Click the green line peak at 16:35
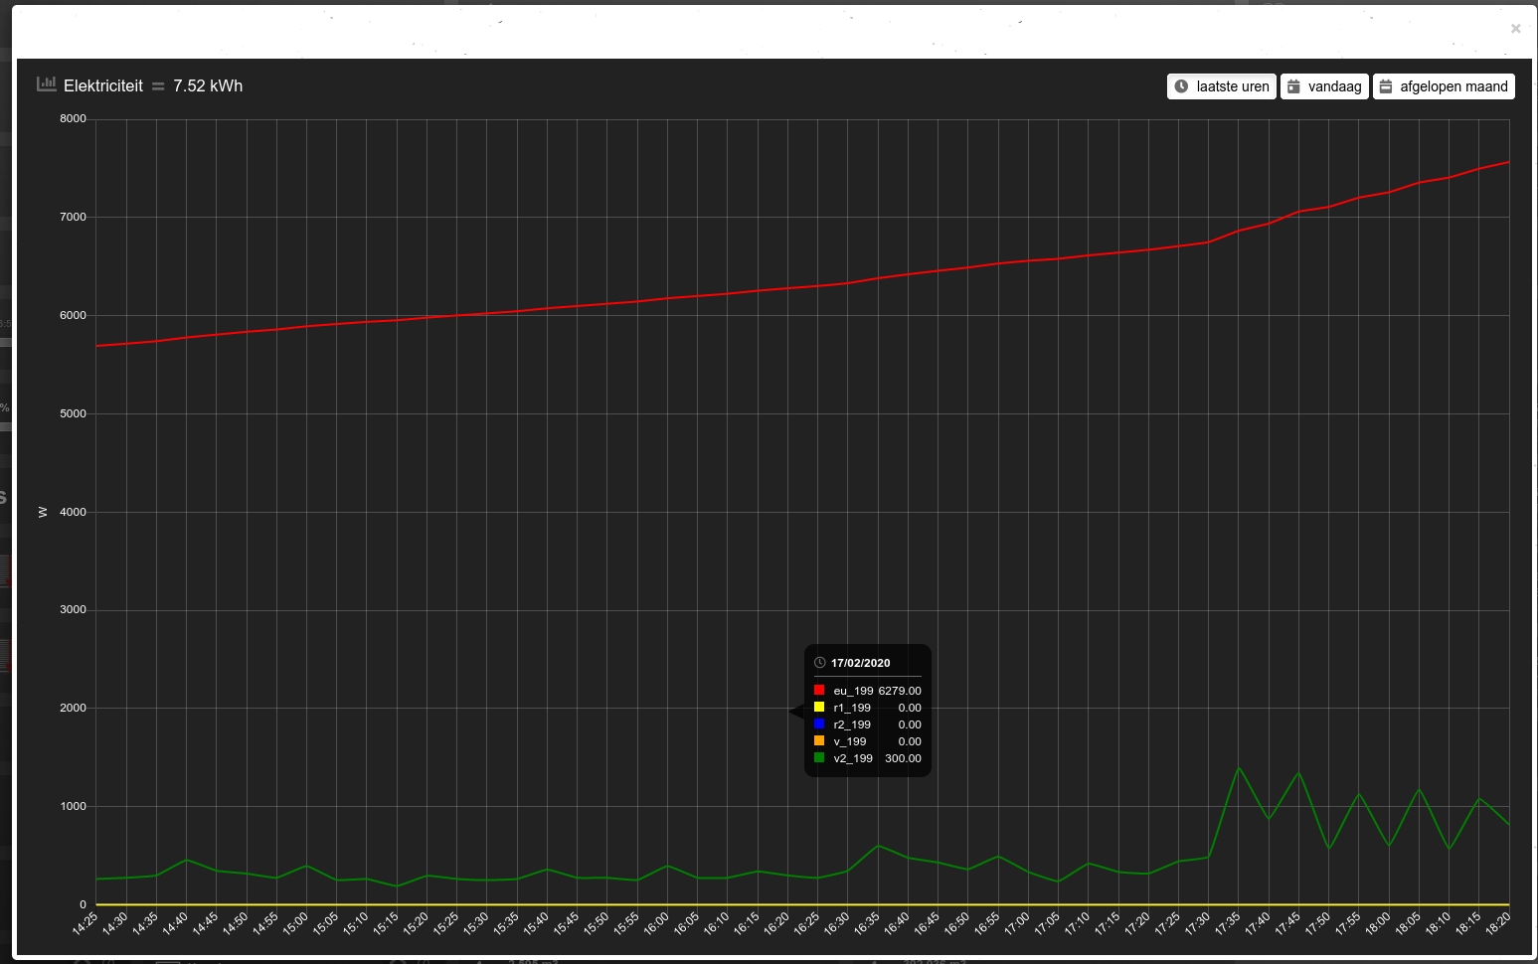 [x=878, y=846]
